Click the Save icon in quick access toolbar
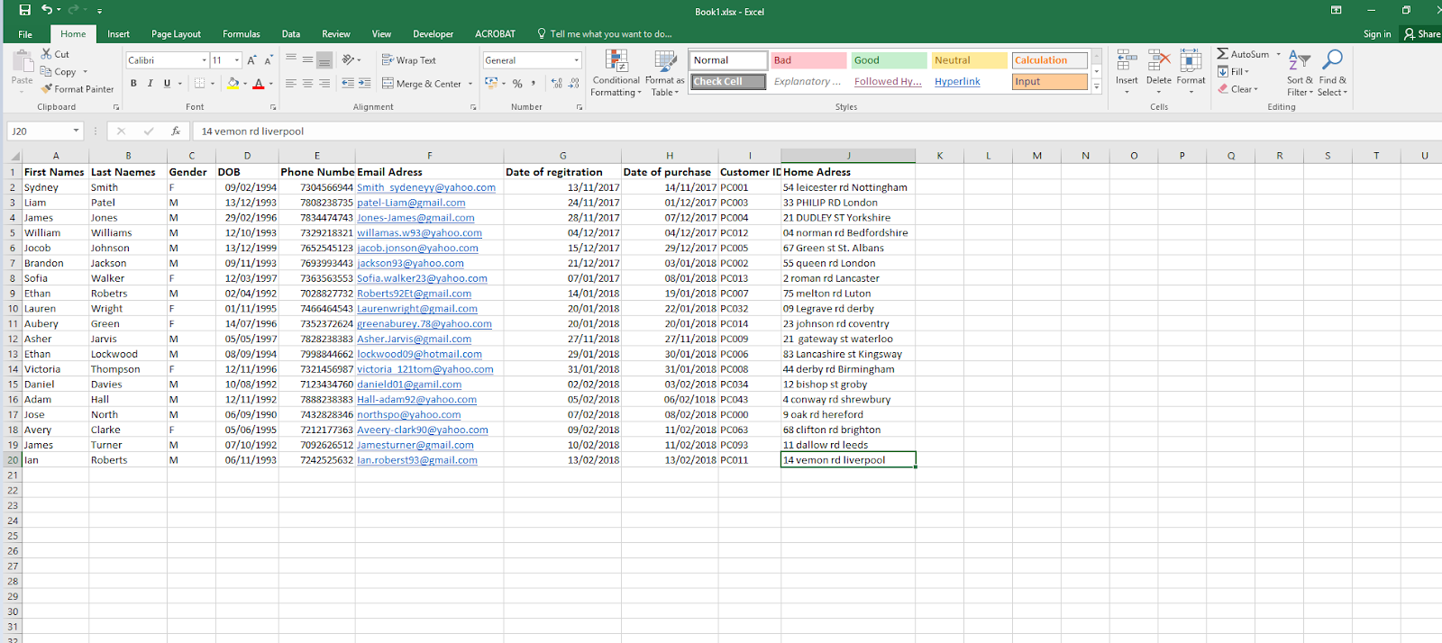 click(24, 10)
